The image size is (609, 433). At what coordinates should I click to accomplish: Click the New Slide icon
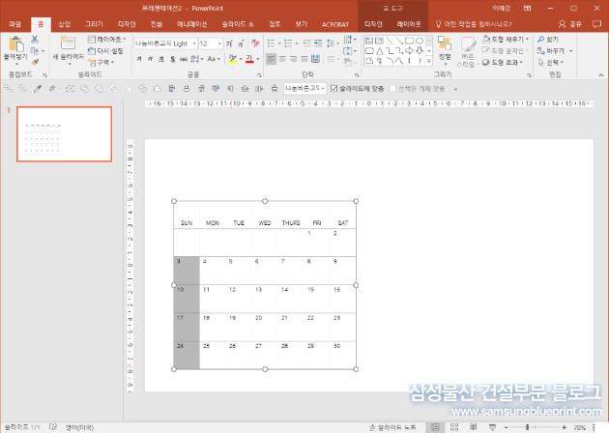click(x=68, y=43)
